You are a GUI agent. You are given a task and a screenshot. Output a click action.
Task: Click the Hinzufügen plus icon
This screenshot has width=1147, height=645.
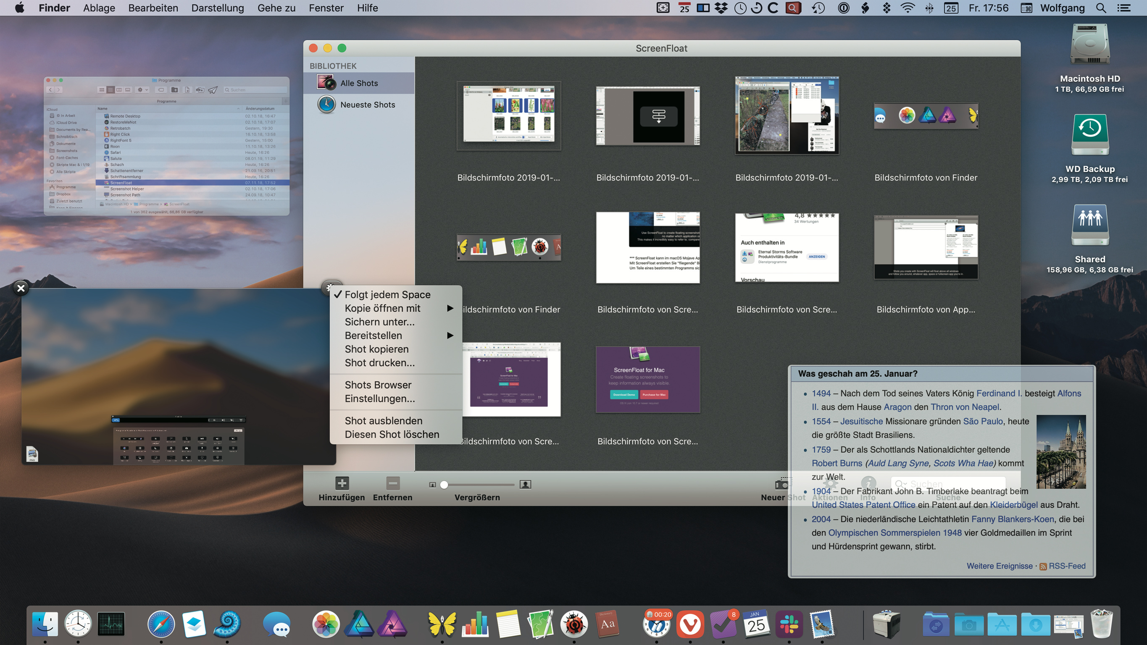342,483
